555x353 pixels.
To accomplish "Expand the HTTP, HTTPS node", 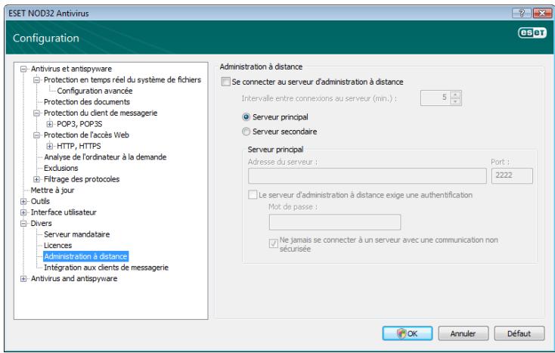I will point(50,146).
